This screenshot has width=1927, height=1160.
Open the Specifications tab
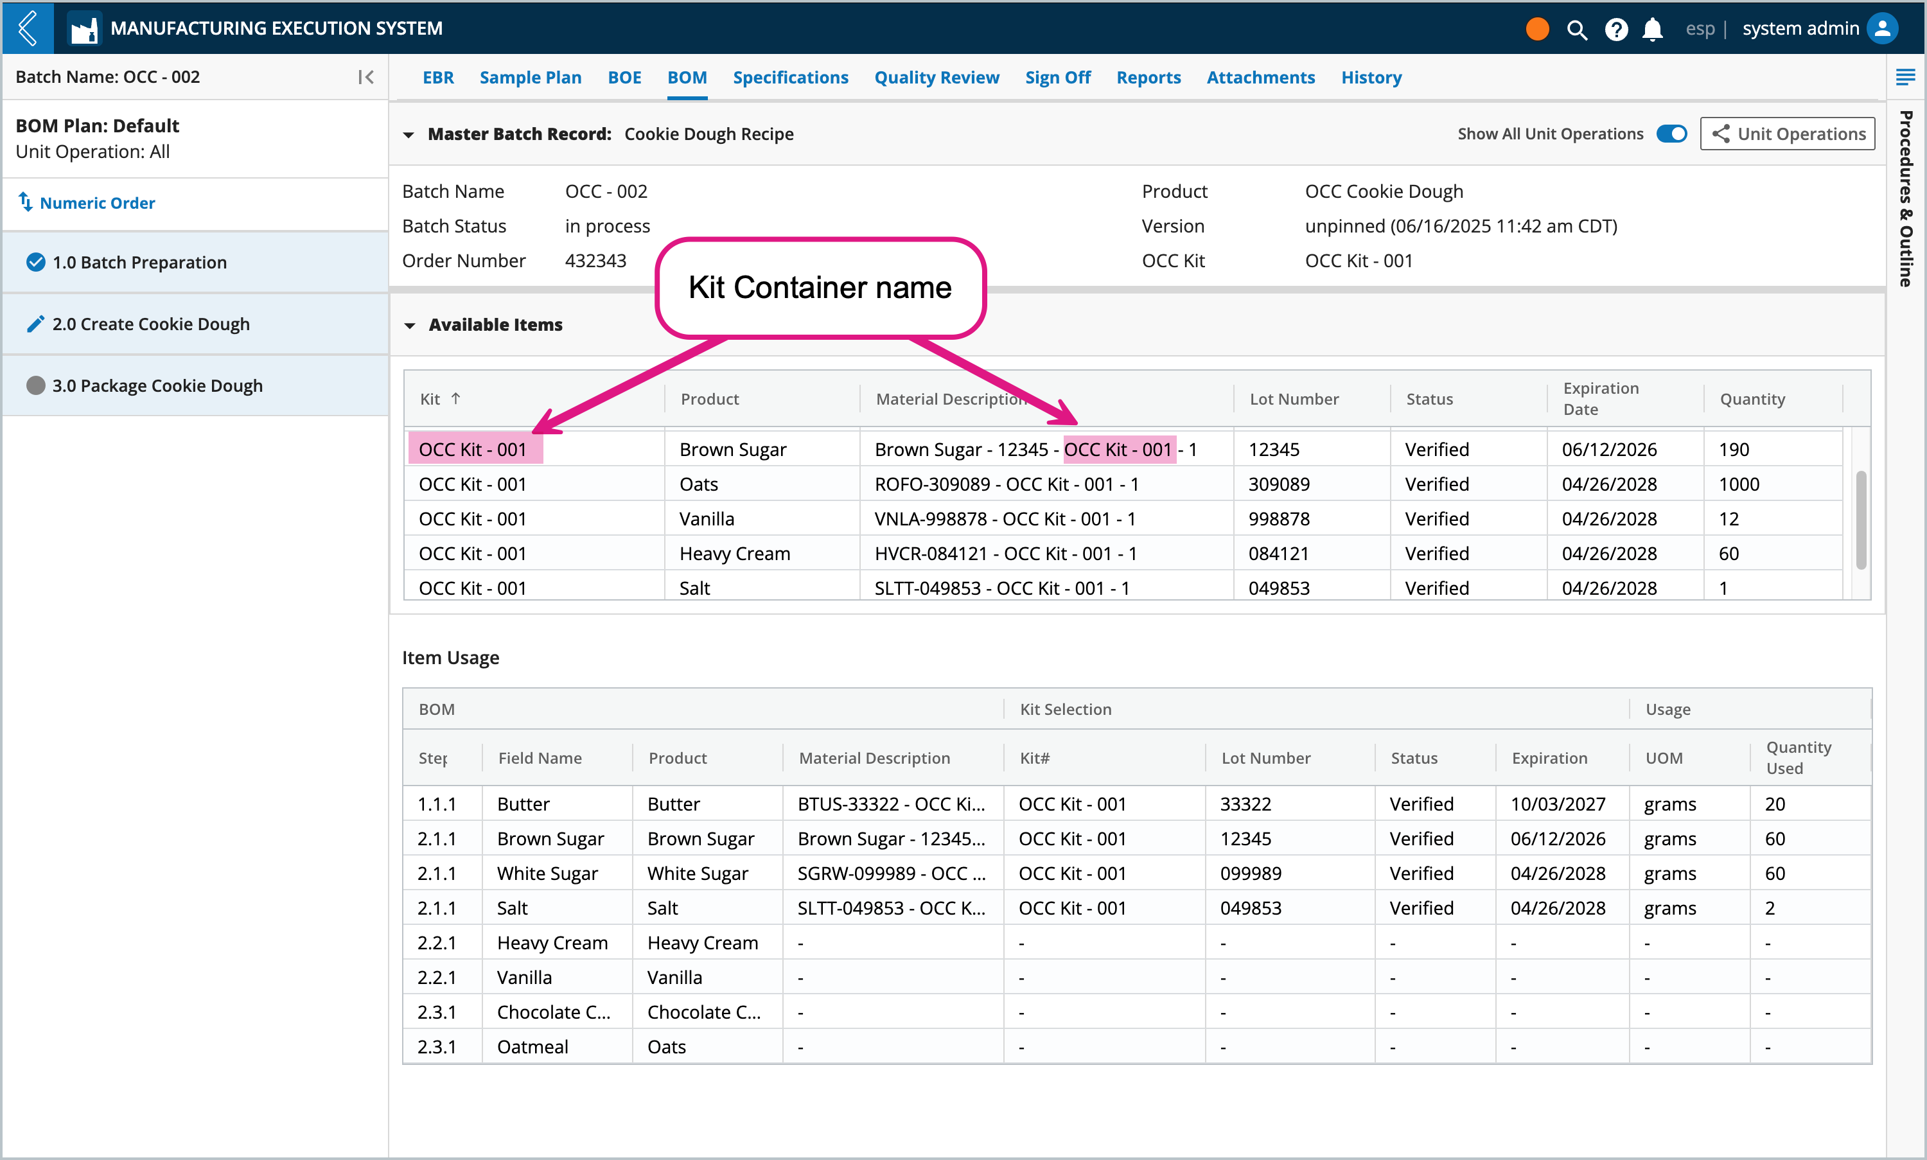click(790, 77)
